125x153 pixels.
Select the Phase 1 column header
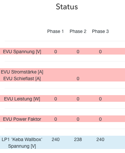click(x=56, y=31)
